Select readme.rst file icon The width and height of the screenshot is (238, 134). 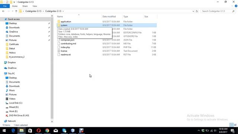(x=59, y=55)
